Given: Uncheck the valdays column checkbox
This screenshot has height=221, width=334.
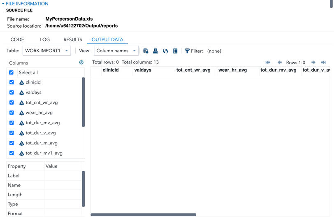Looking at the screenshot, I should (12, 92).
